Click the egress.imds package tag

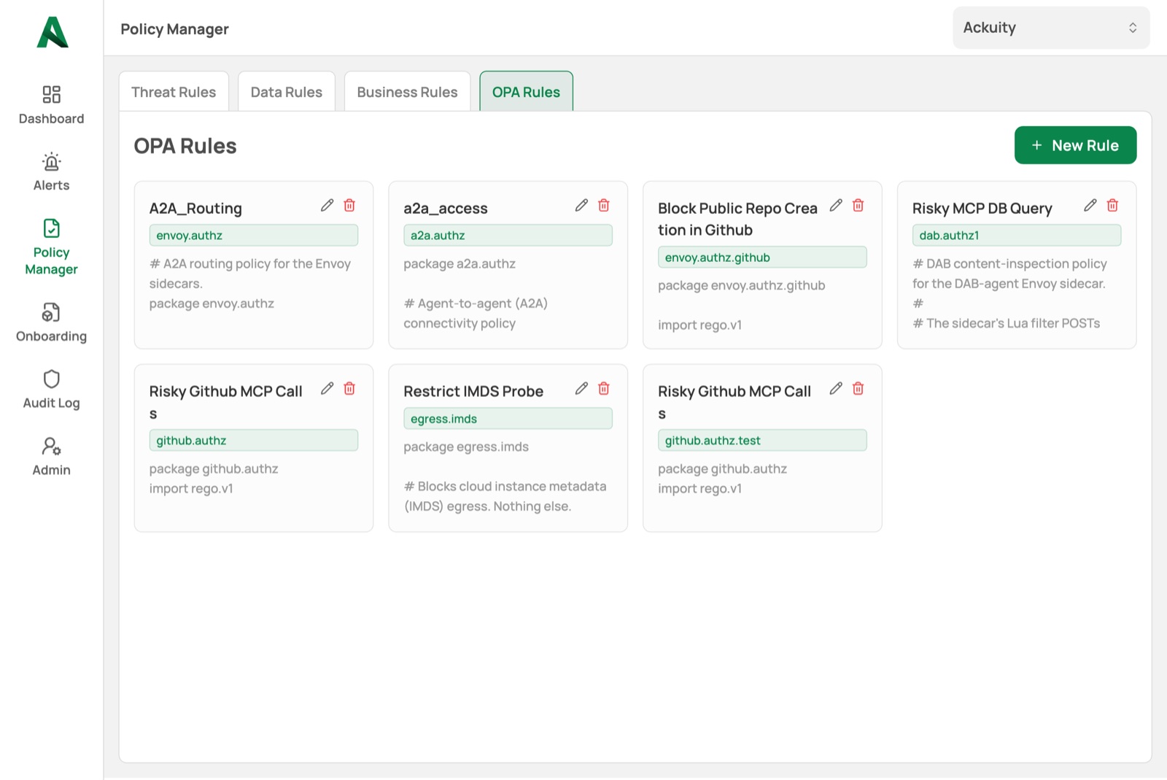[508, 418]
